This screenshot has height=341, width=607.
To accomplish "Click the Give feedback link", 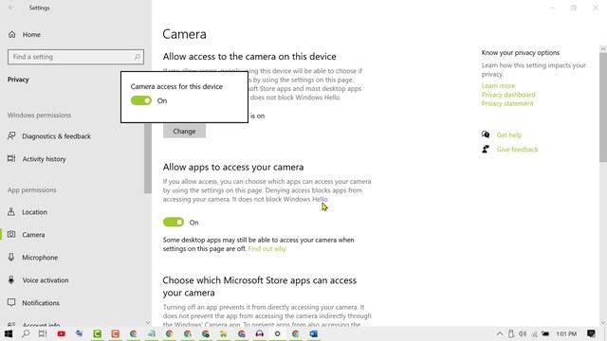I will pyautogui.click(x=517, y=150).
